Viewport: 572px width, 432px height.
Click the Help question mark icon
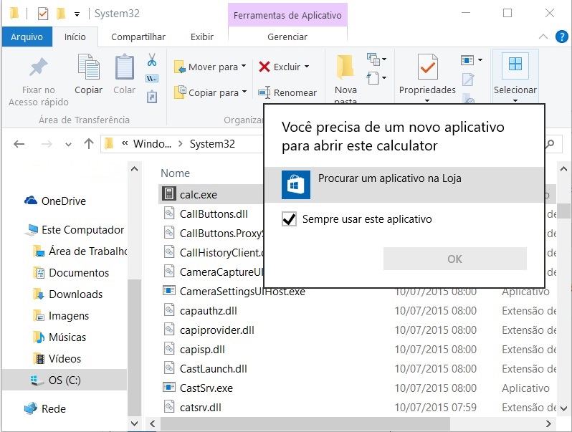pos(561,37)
